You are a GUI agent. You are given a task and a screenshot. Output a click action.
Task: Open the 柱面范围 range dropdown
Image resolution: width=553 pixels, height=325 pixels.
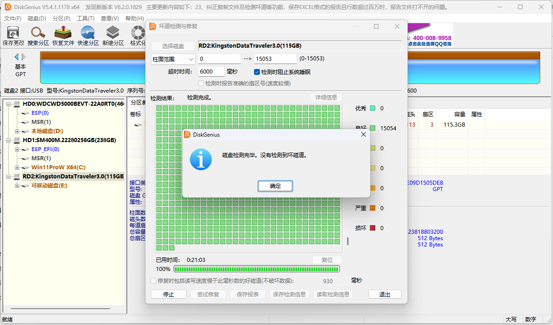[x=173, y=59]
